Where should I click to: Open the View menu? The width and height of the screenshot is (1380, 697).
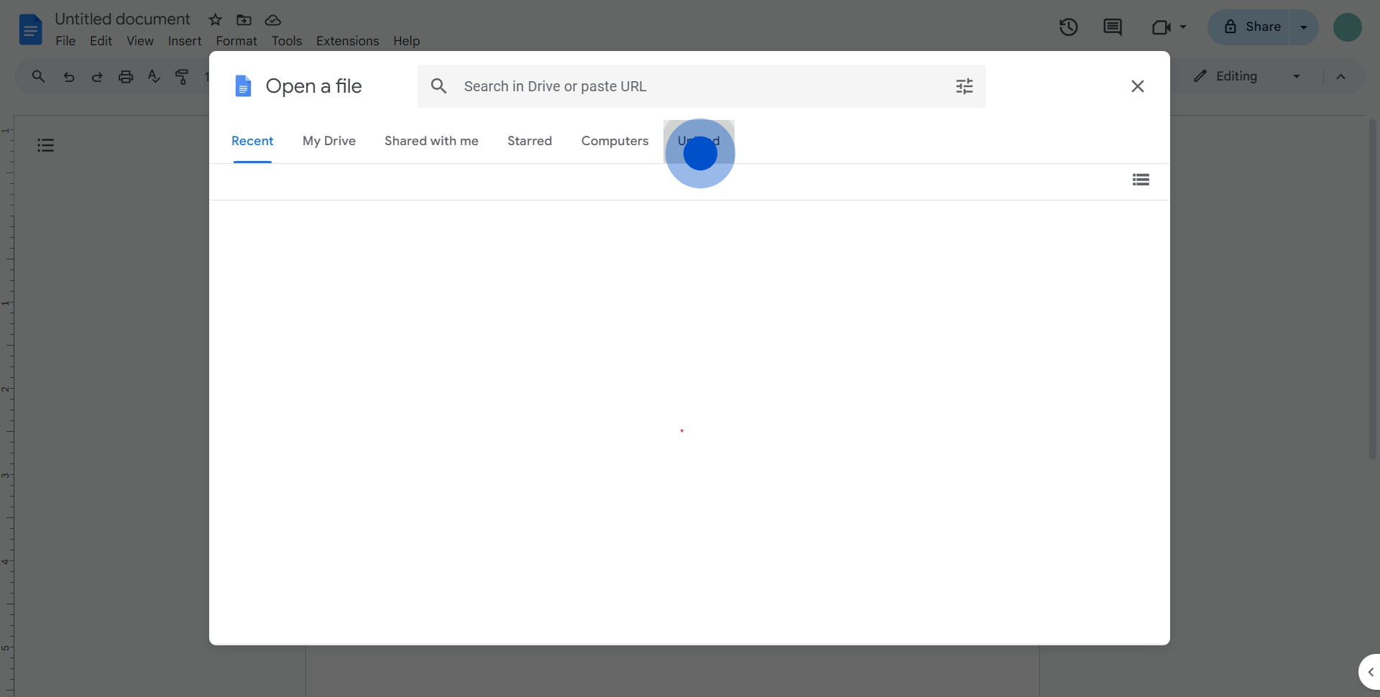pyautogui.click(x=140, y=41)
